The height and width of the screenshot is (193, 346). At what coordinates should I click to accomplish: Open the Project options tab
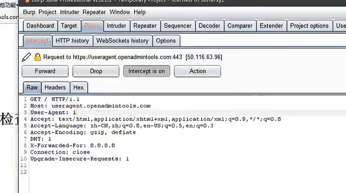pos(309,26)
